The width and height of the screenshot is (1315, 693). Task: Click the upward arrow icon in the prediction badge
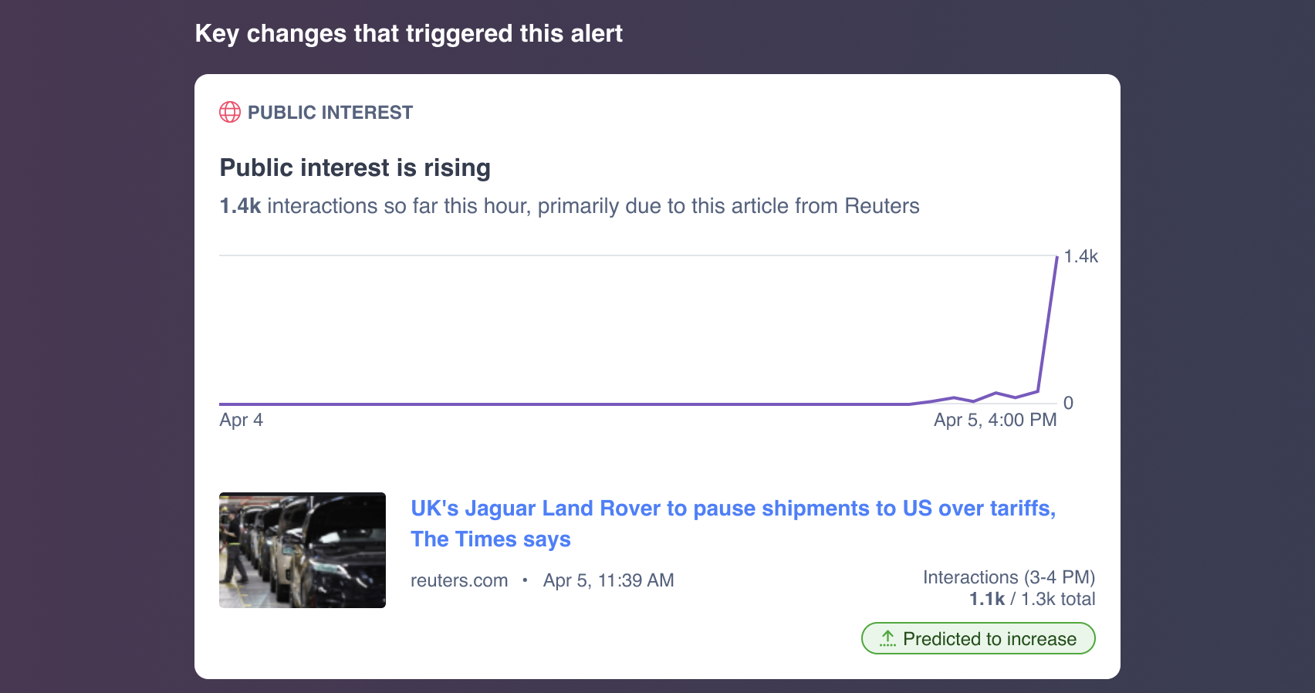[x=887, y=639]
